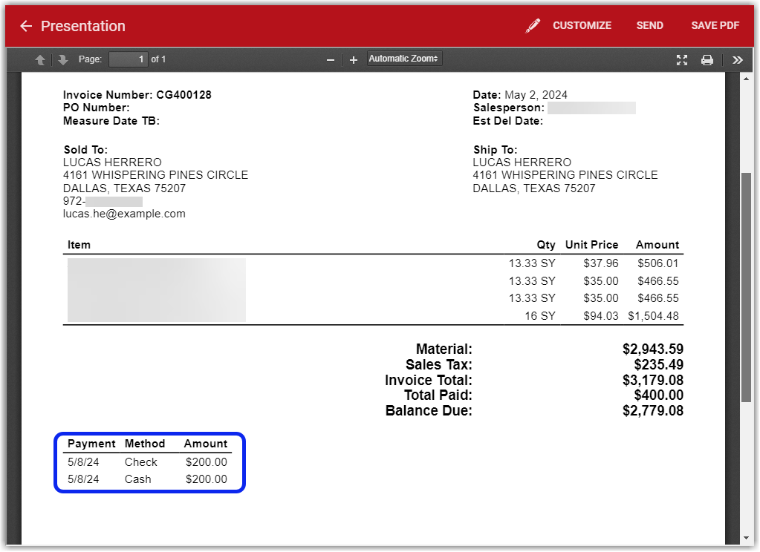This screenshot has height=552, width=760.
Task: Go back using the Presentation arrow
Action: coord(26,26)
